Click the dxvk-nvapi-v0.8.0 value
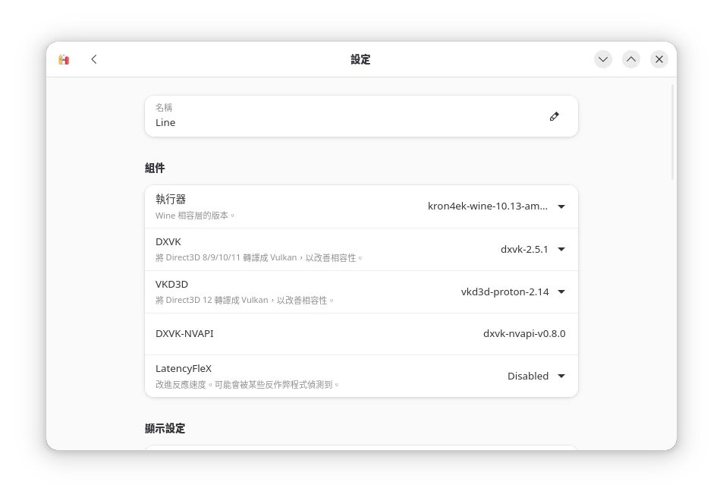723x501 pixels. 524,333
